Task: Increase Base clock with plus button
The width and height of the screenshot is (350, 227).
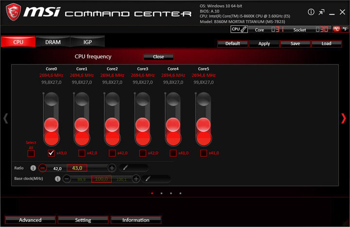Action: (136, 178)
